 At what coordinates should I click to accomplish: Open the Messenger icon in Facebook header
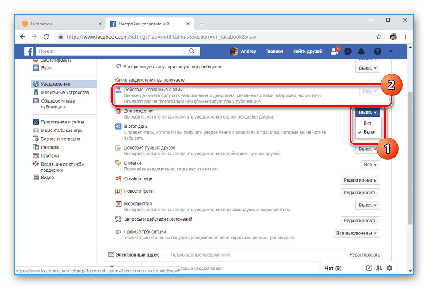348,51
